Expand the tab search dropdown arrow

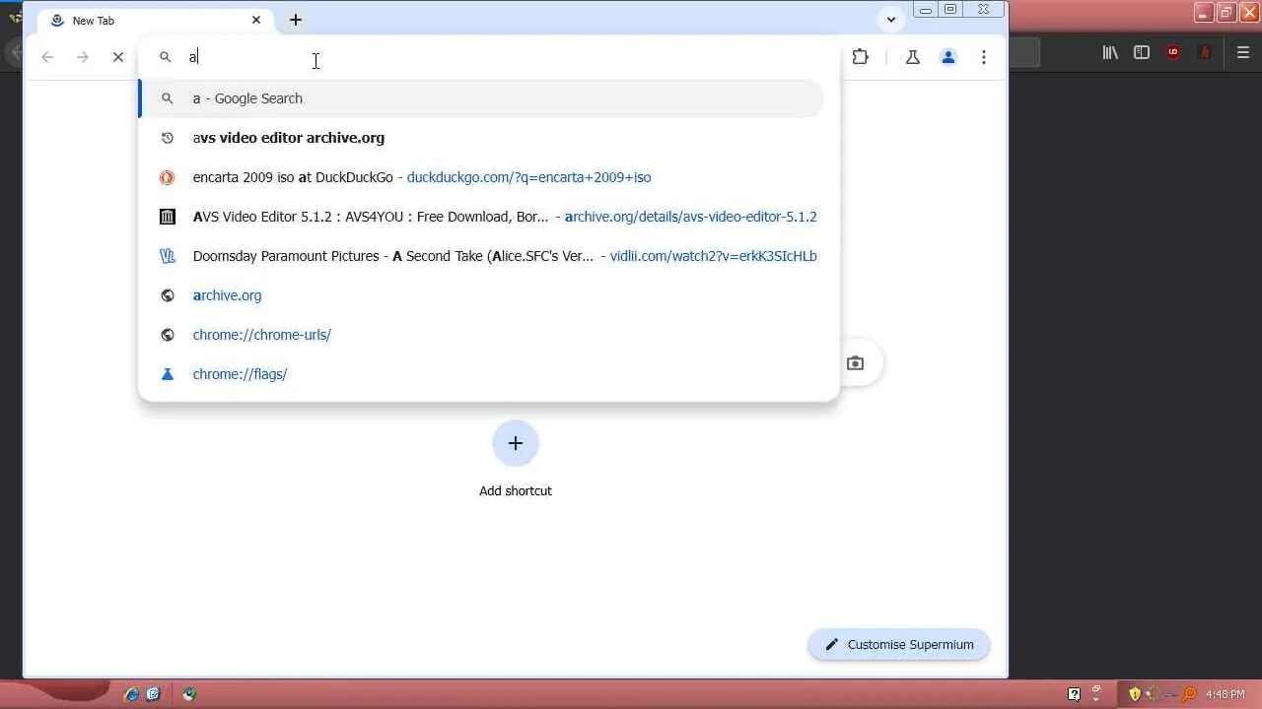891,20
